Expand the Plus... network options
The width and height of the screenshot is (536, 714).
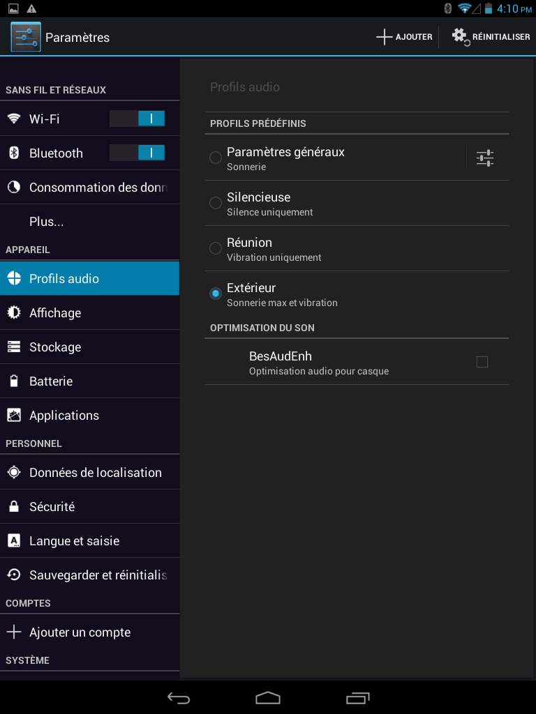pyautogui.click(x=89, y=221)
